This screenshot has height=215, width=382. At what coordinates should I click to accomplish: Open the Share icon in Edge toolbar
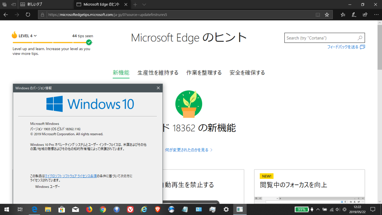[x=365, y=15]
